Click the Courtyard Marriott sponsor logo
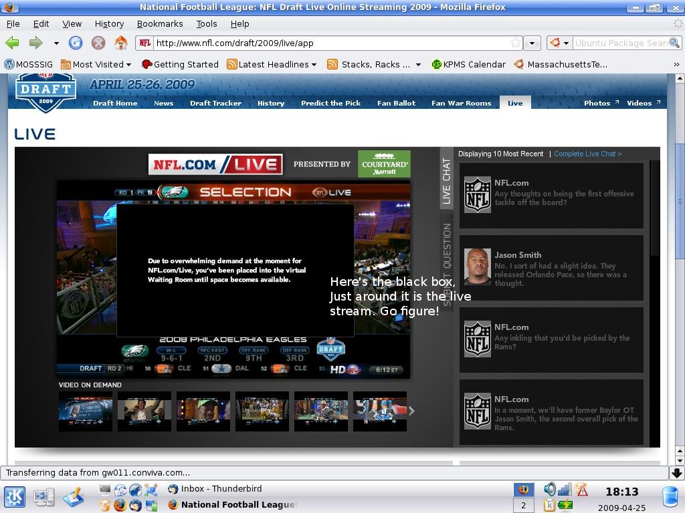The height and width of the screenshot is (513, 685). [384, 164]
